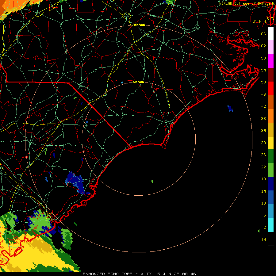276x276 pixels.
Task: Click the legend value "62"
Action: 263,46
